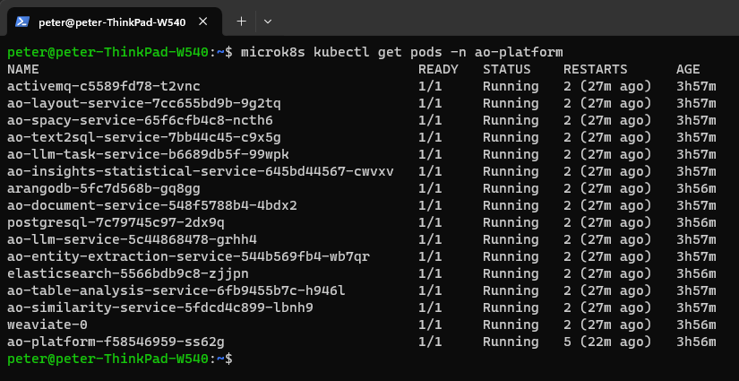Click the activemq-c5589fd78-t2vnc pod name
The height and width of the screenshot is (381, 739).
click(x=103, y=86)
